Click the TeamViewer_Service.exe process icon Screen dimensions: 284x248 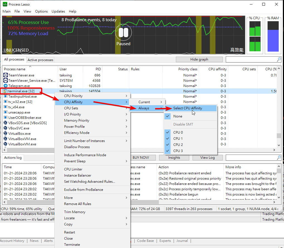coord(5,81)
